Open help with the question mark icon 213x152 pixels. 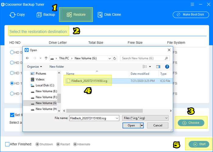[167, 67]
